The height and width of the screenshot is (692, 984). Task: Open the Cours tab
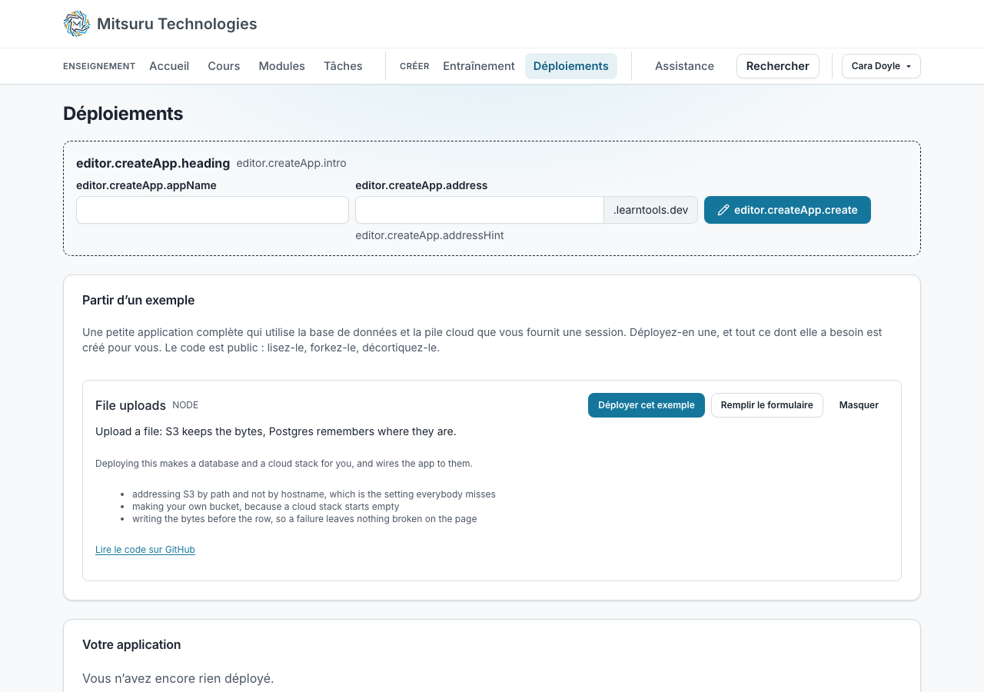[224, 66]
